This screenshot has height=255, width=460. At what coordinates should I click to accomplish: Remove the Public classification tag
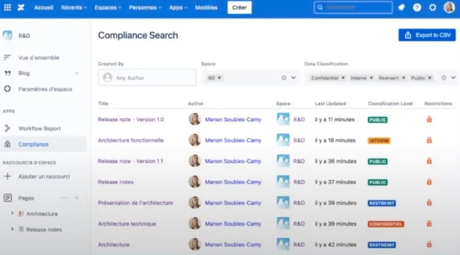(430, 78)
